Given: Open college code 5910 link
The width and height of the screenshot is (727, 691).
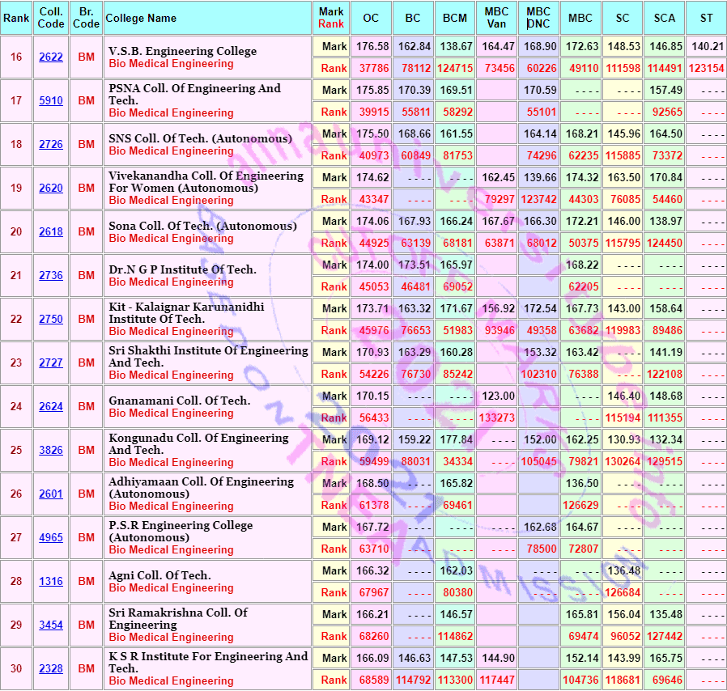Looking at the screenshot, I should [x=51, y=100].
